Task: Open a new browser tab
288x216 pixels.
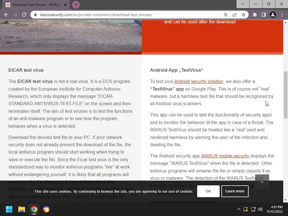Action: pyautogui.click(x=76, y=5)
